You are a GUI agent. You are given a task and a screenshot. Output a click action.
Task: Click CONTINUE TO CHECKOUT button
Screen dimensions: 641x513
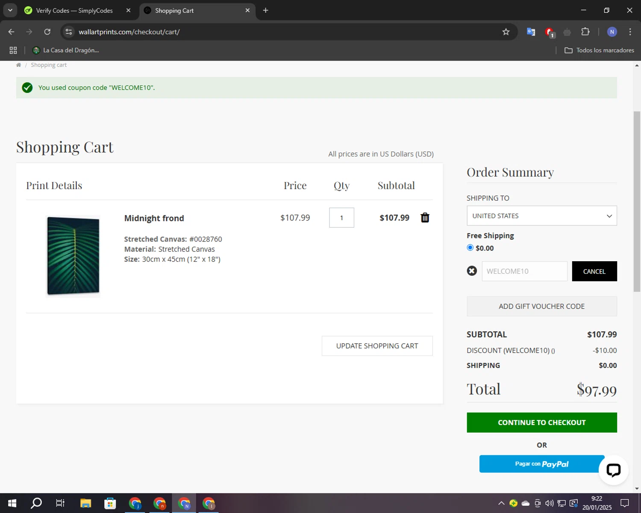[541, 422]
